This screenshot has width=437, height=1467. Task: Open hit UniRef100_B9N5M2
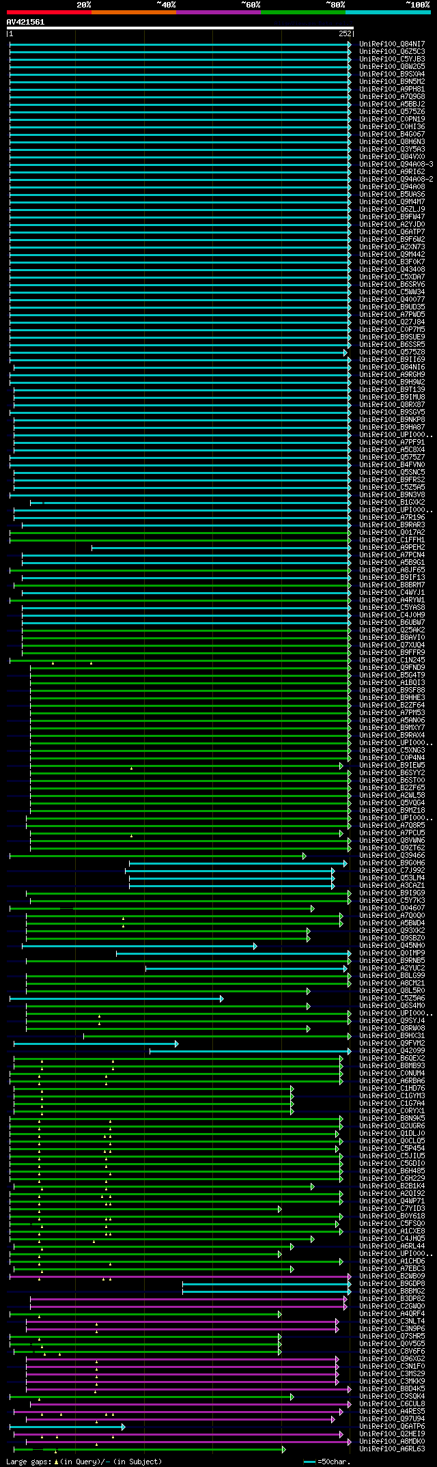coord(392,81)
